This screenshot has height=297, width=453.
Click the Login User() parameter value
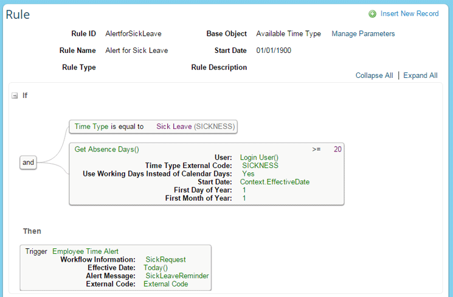[x=259, y=157]
